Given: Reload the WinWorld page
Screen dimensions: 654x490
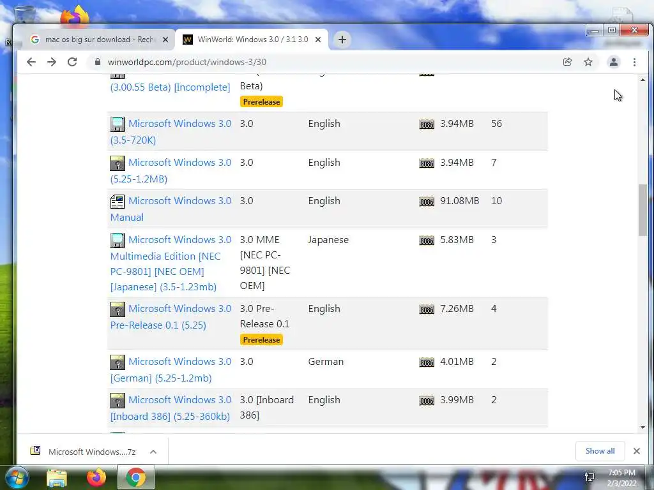Looking at the screenshot, I should 72,62.
